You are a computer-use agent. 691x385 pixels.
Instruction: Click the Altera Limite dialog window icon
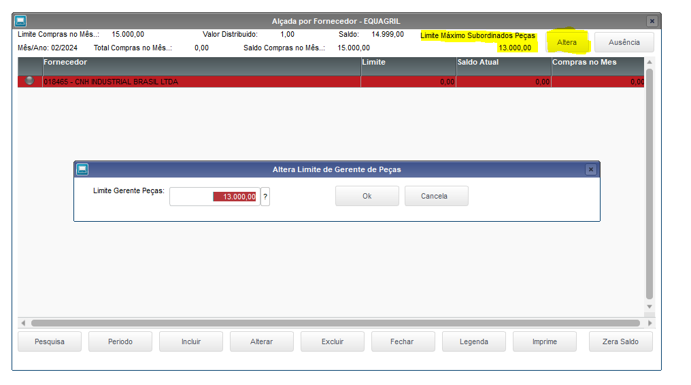pyautogui.click(x=82, y=169)
